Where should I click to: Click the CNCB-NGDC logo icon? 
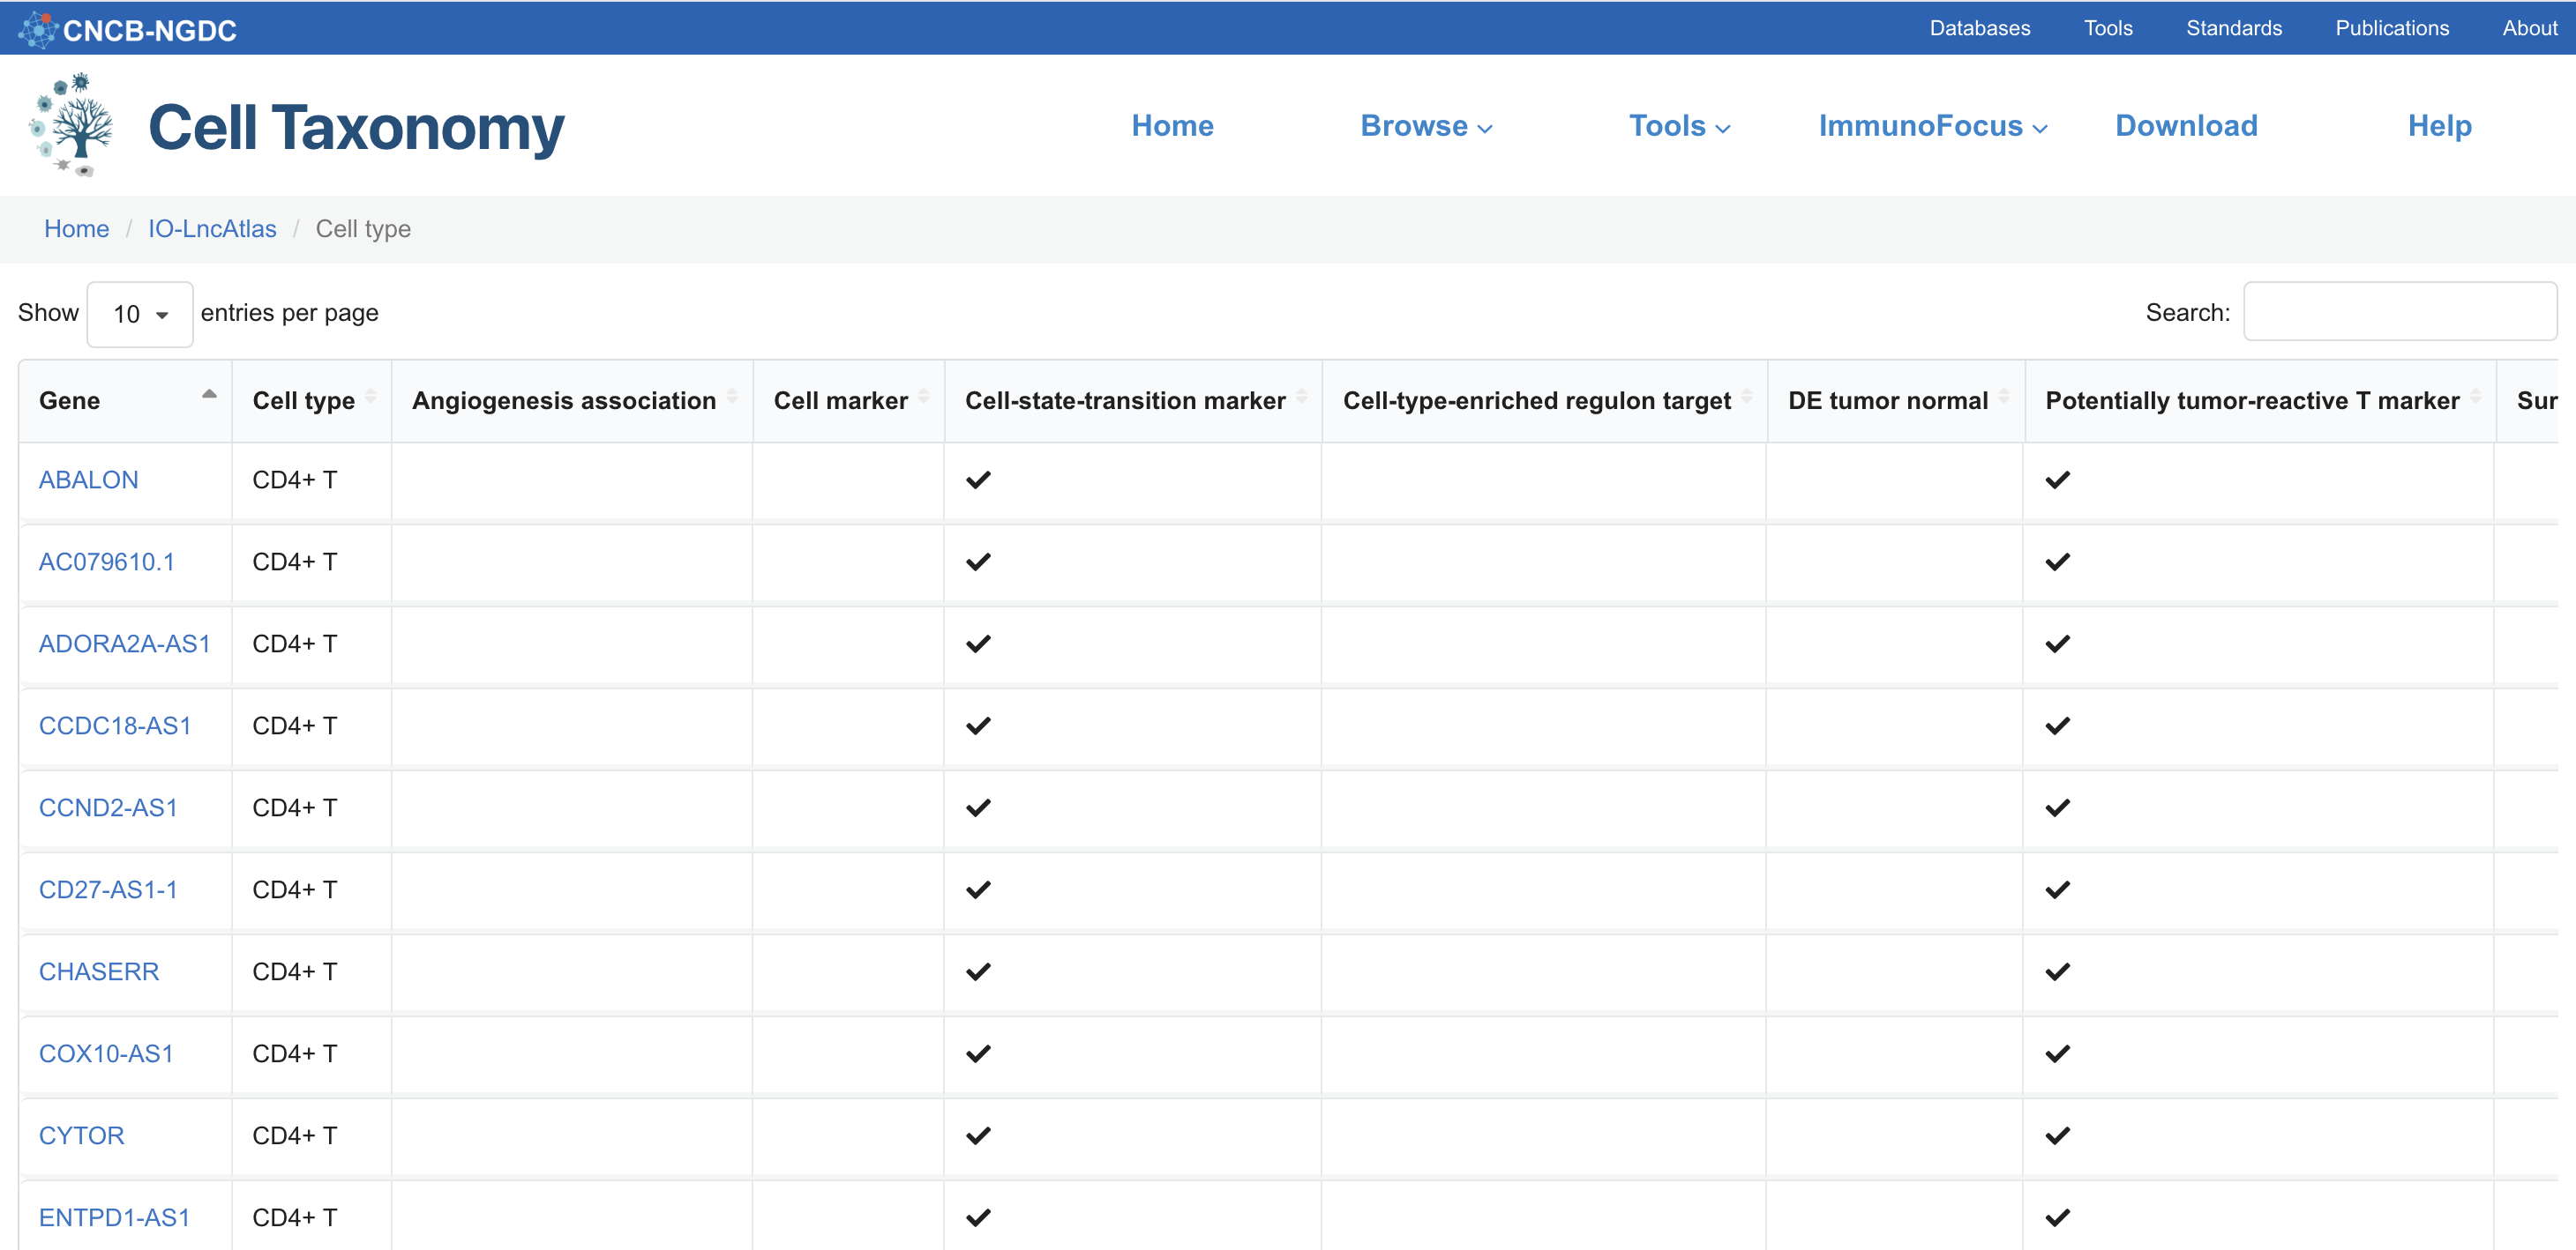pyautogui.click(x=38, y=29)
